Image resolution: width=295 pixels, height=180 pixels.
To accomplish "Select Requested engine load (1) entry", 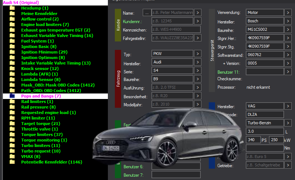I will coord(48,113).
